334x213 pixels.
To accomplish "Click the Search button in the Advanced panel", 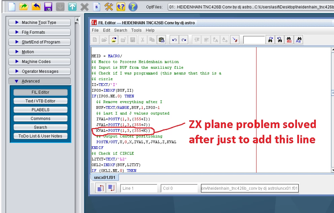I will (x=40, y=127).
